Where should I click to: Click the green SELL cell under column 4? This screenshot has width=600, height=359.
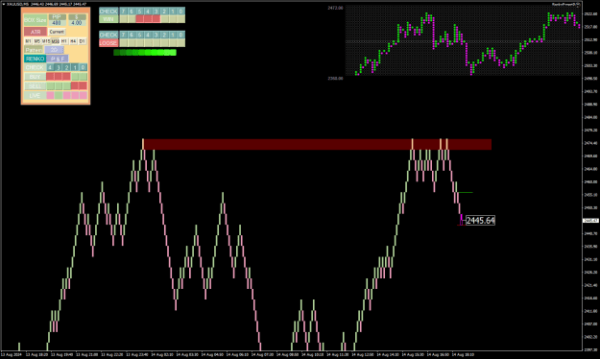coord(50,85)
